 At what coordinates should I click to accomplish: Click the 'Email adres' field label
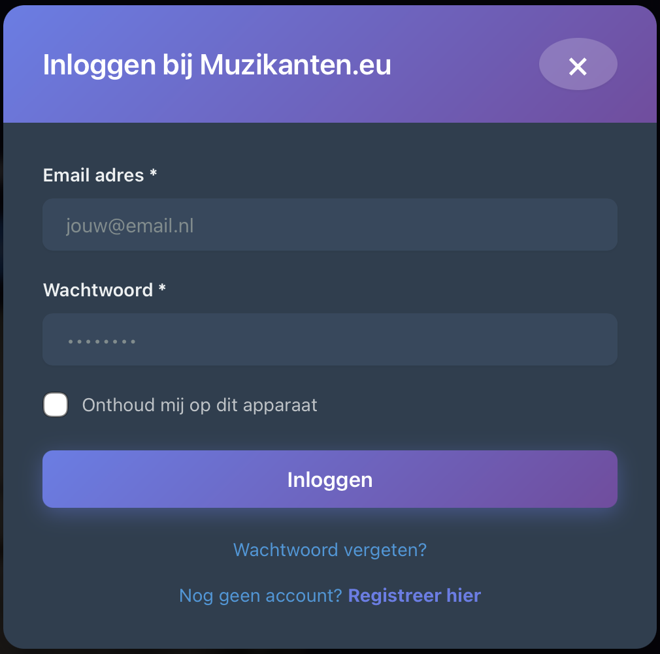[x=93, y=175]
